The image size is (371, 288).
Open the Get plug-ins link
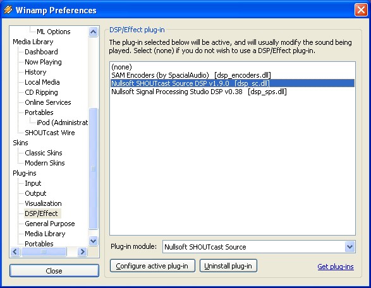(x=336, y=267)
